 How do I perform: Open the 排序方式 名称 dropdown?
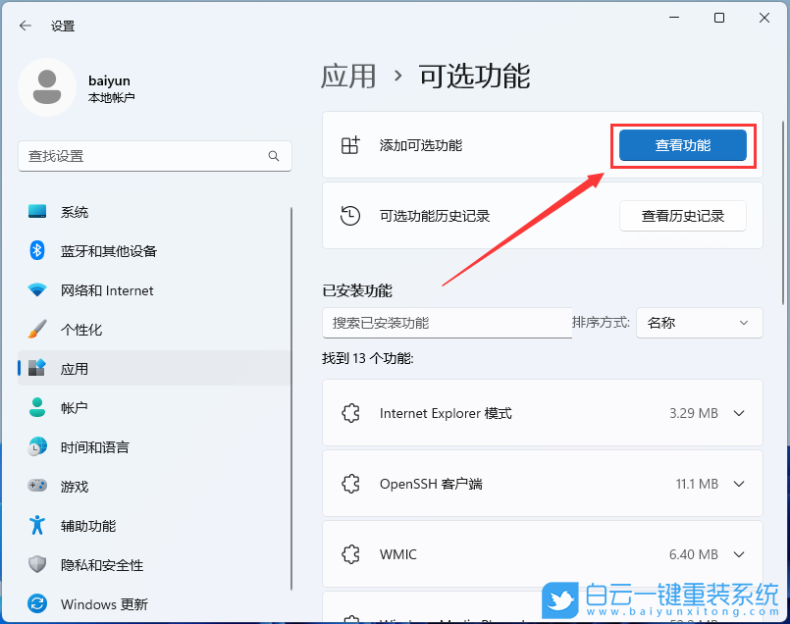tap(699, 322)
